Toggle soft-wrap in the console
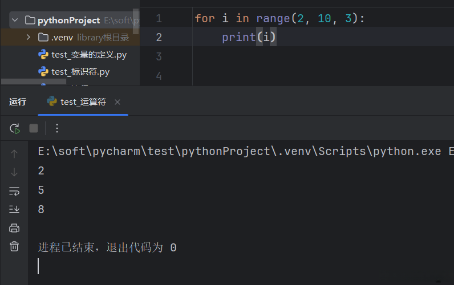Viewport: 454px width, 285px height. coord(14,191)
